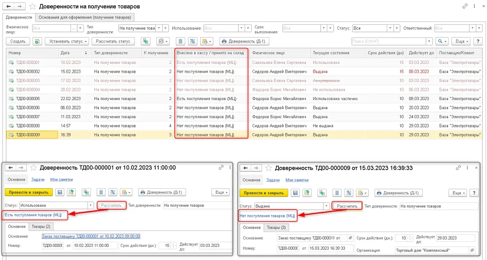Open the Ответственный filter dropdown
The height and width of the screenshot is (260, 487).
(x=472, y=28)
